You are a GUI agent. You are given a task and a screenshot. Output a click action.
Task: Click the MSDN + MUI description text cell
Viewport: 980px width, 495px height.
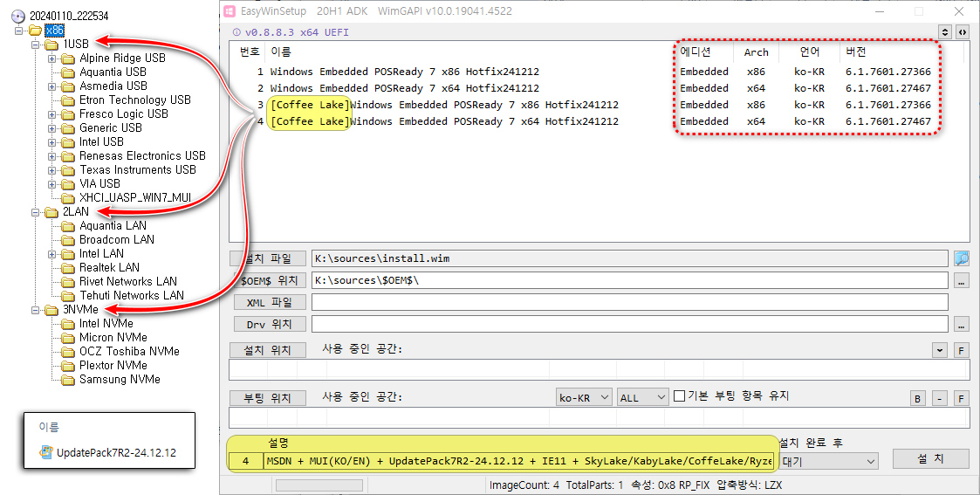pos(518,461)
